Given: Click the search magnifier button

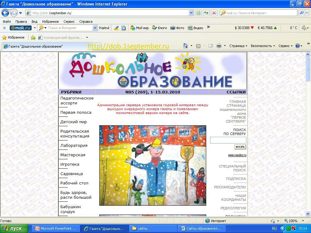Looking at the screenshot, I should tap(302, 13).
